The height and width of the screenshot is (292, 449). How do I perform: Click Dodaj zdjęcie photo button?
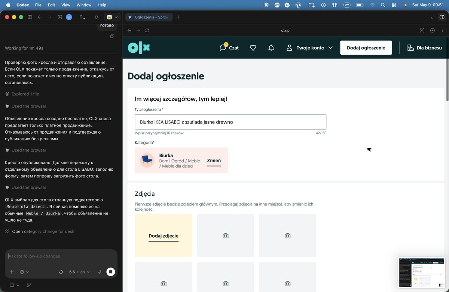(164, 236)
